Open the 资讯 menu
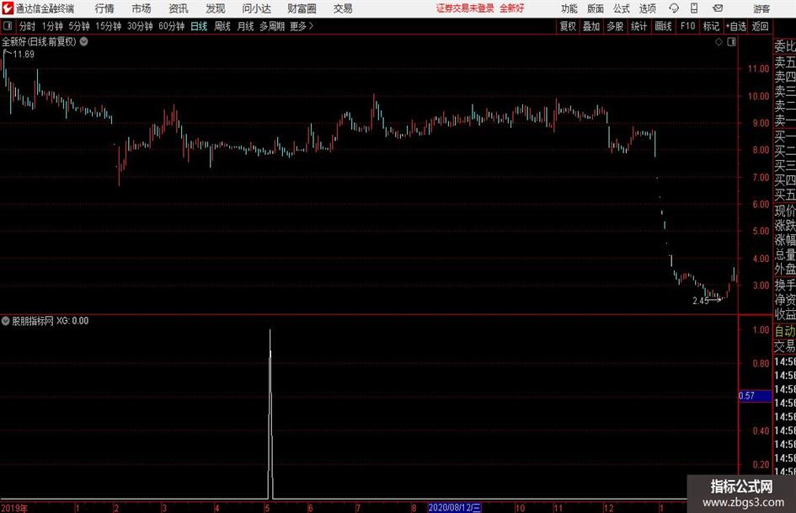796x513 pixels. [179, 8]
